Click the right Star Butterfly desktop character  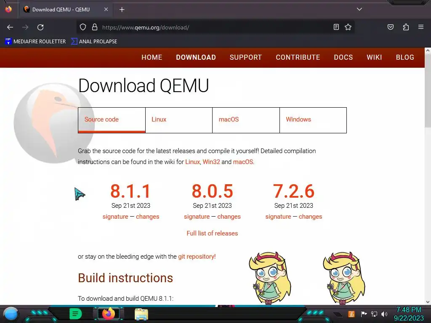[x=343, y=278]
